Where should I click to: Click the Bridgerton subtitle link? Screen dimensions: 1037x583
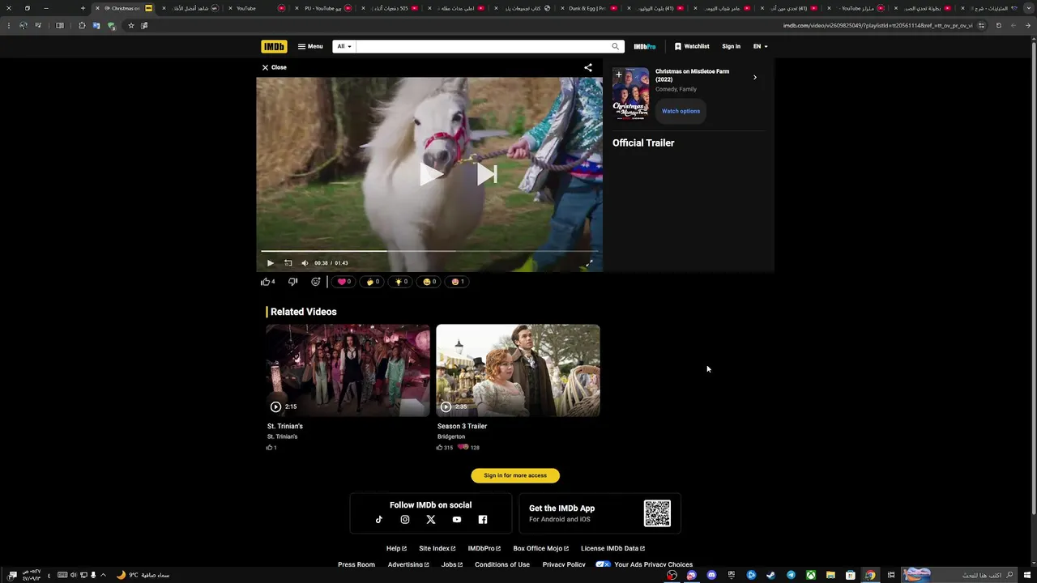coord(451,436)
